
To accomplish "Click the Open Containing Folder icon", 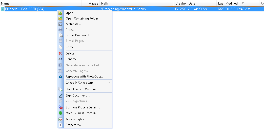I will [60, 18].
